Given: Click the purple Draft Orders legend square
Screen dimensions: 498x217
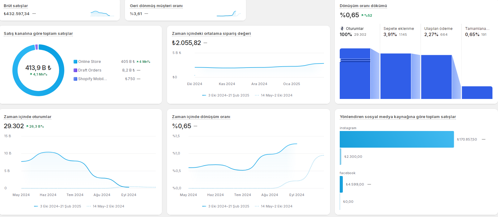Looking at the screenshot, I should point(75,70).
